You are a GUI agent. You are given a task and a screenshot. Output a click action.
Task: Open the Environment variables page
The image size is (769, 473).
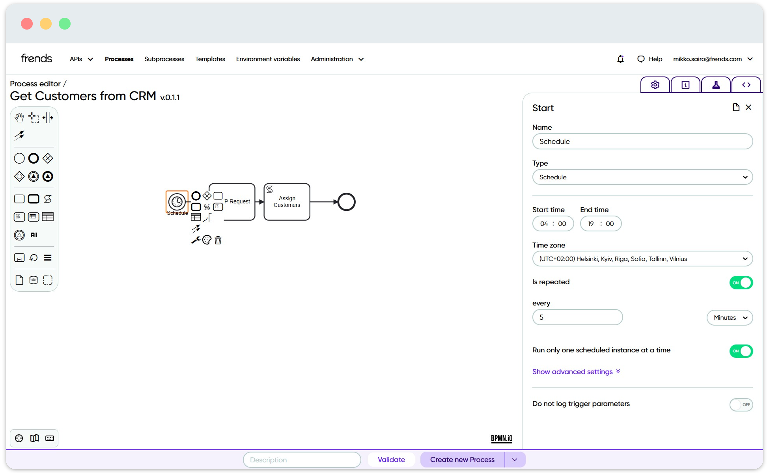(268, 59)
